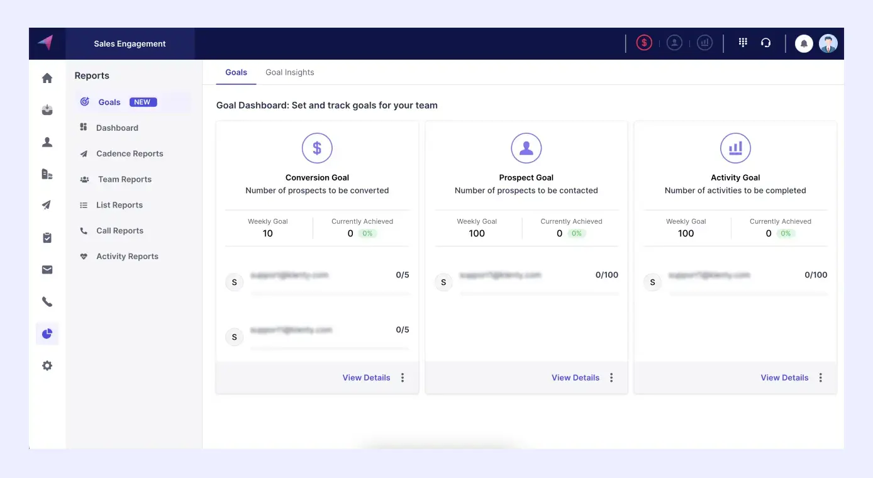This screenshot has width=873, height=478.
Task: Click the Activity Goal bar-chart icon
Action: click(735, 148)
